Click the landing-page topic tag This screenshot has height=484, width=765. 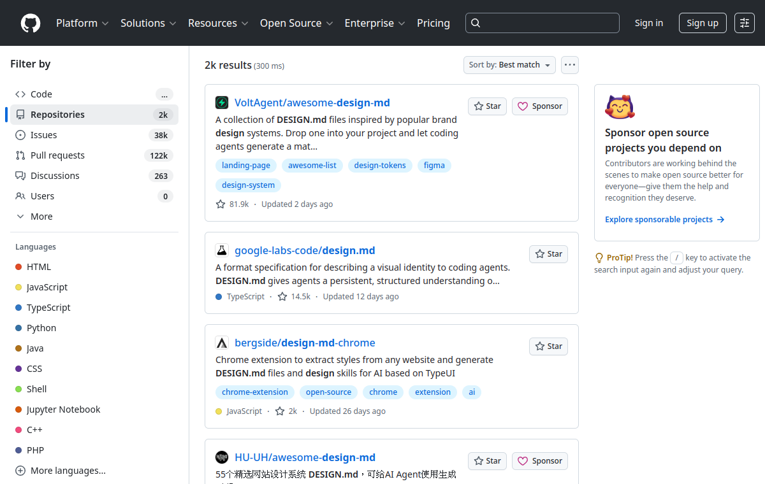(246, 166)
